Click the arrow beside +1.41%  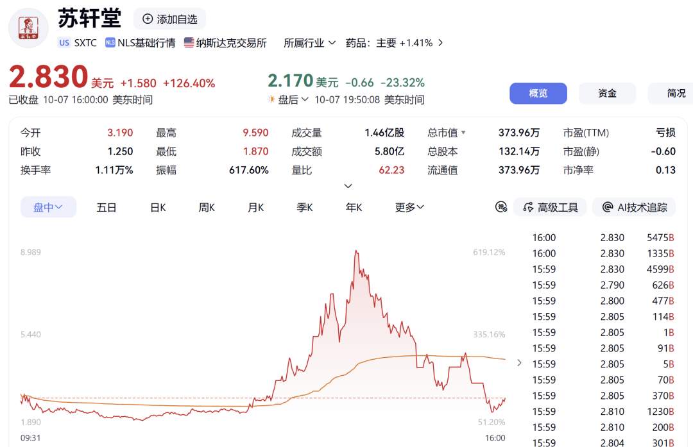[x=440, y=43]
